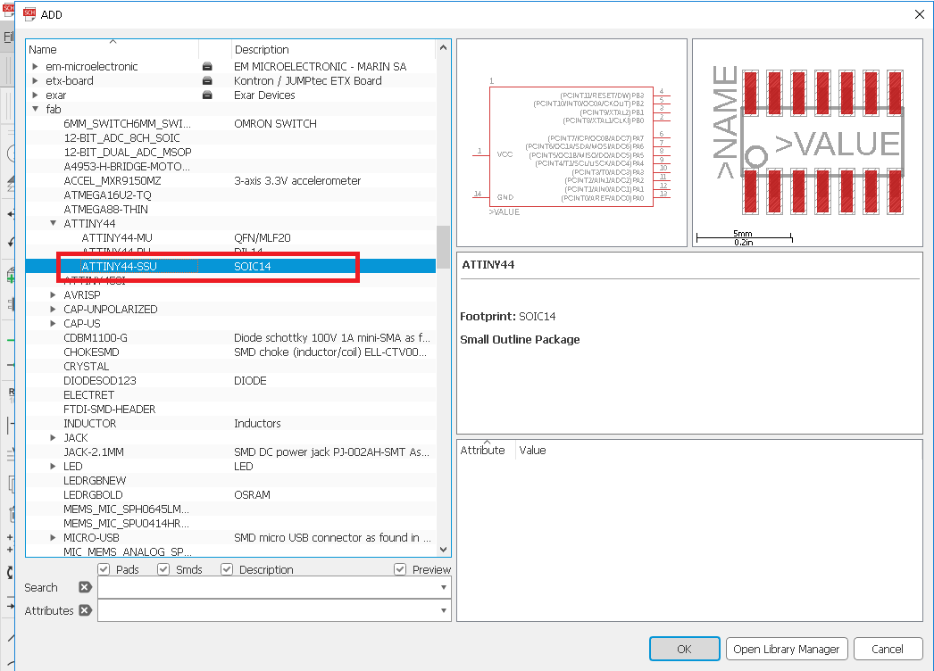
Task: Open the Search field dropdown arrow
Action: 443,587
